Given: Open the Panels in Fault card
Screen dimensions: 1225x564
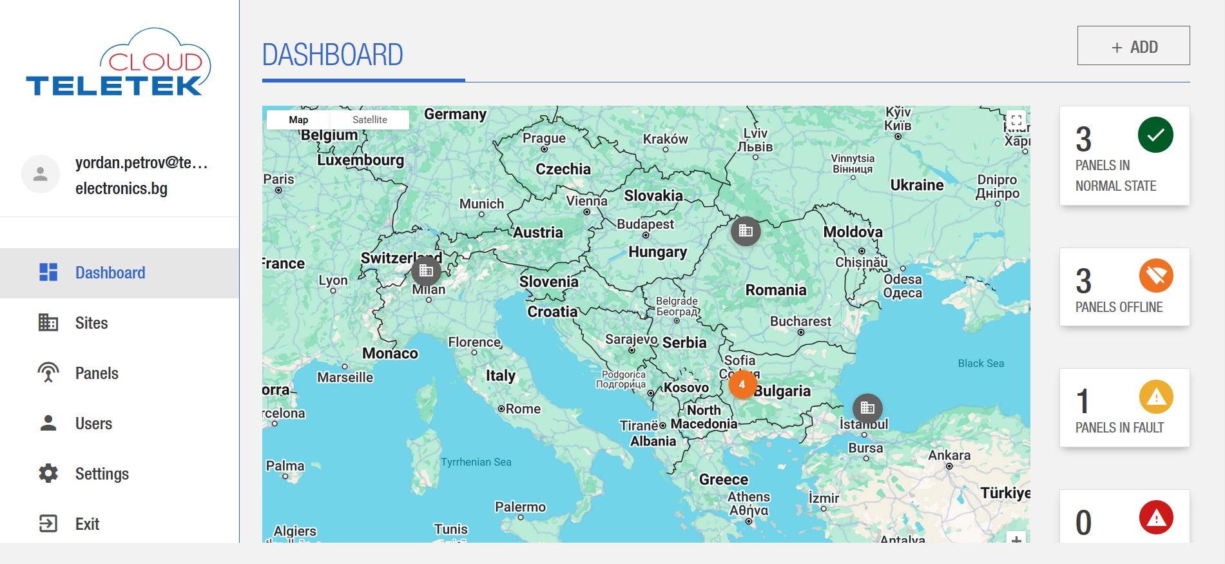Looking at the screenshot, I should pos(1124,407).
